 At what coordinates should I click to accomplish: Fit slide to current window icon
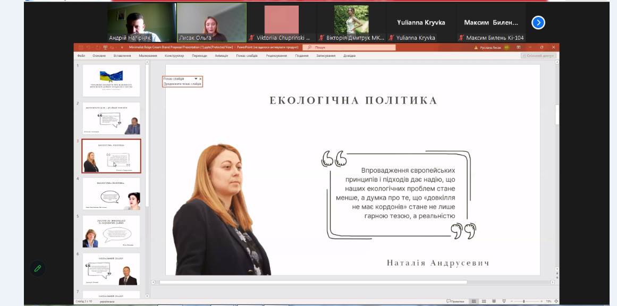click(556, 301)
